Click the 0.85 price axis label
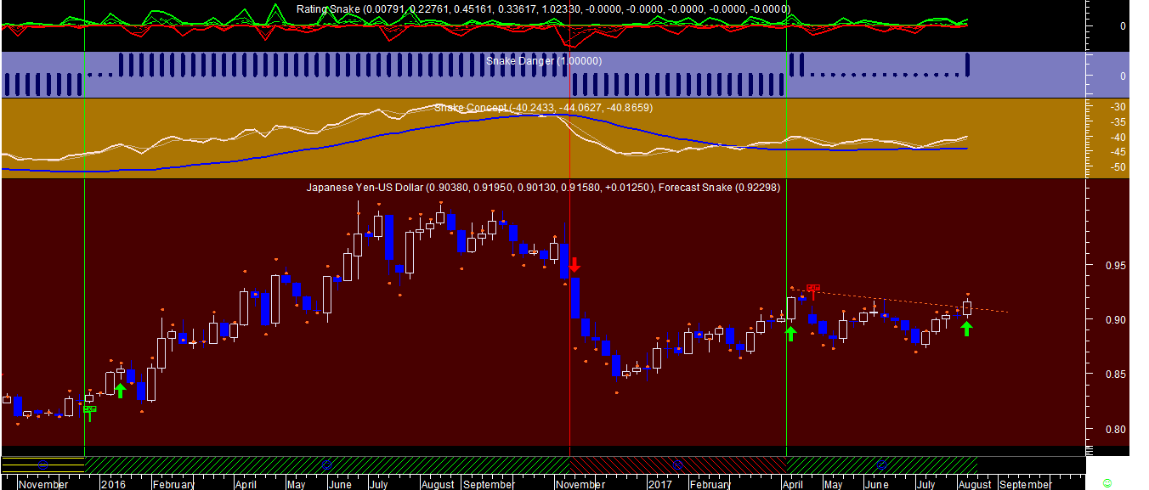The width and height of the screenshot is (1149, 490). [x=1114, y=374]
